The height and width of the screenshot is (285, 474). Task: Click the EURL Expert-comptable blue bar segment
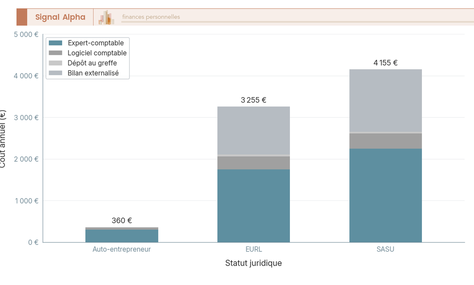(x=254, y=206)
